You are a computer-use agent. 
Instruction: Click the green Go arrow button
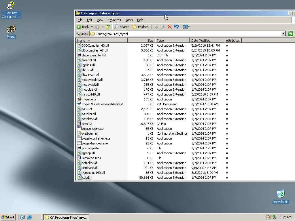pyautogui.click(x=290, y=34)
